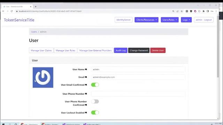Screen dimensions: 223x125
Task: Click admin - Logout button
Action: pos(203,20)
